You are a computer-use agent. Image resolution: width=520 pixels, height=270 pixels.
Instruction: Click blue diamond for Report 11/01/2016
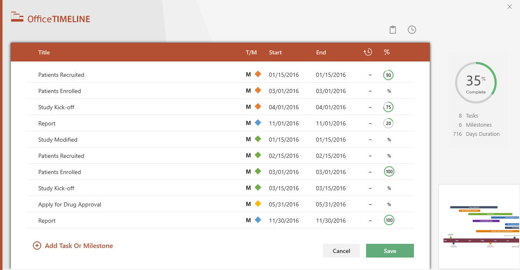click(258, 123)
